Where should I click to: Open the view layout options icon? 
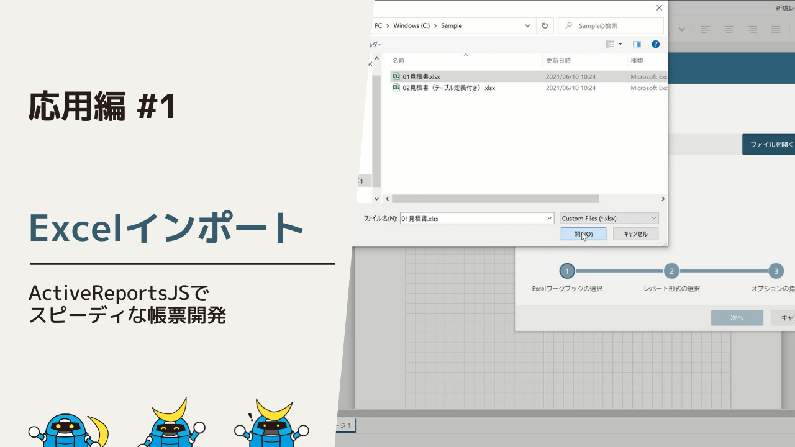click(610, 44)
